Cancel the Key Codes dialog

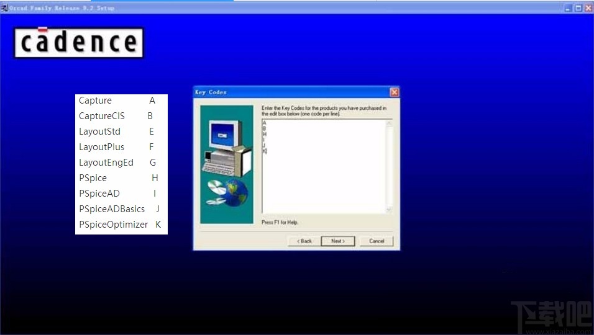coord(377,241)
